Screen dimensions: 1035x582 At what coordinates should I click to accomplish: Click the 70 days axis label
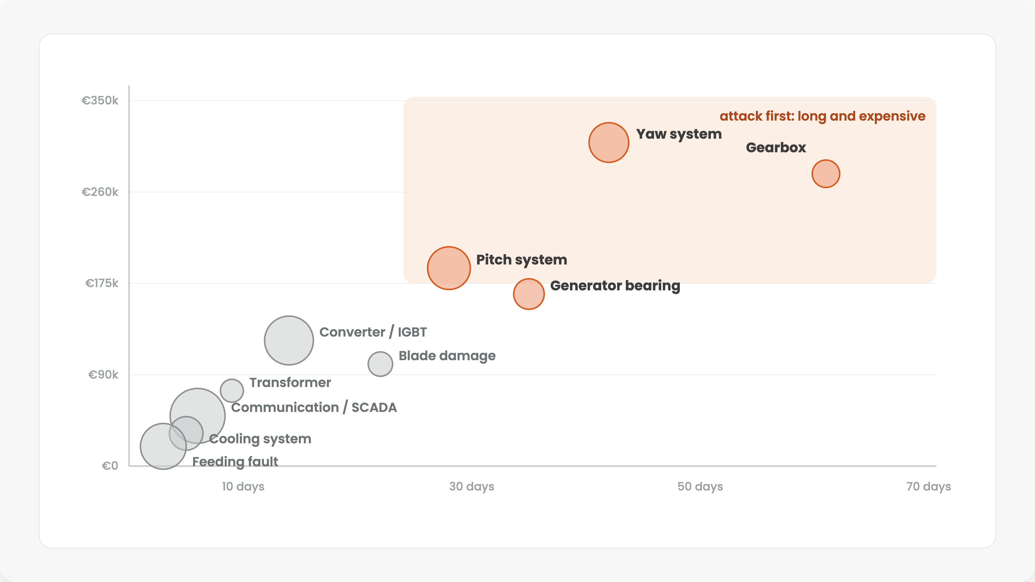pyautogui.click(x=929, y=486)
